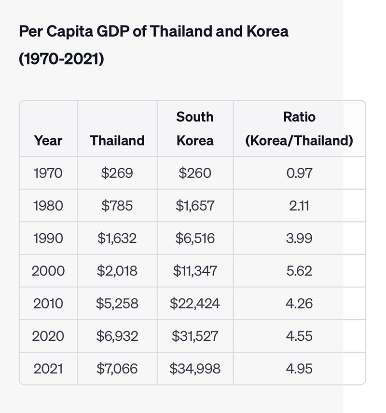Viewport: 386px width, 413px height.
Task: Click the $6,516 South Korea cell
Action: (195, 238)
